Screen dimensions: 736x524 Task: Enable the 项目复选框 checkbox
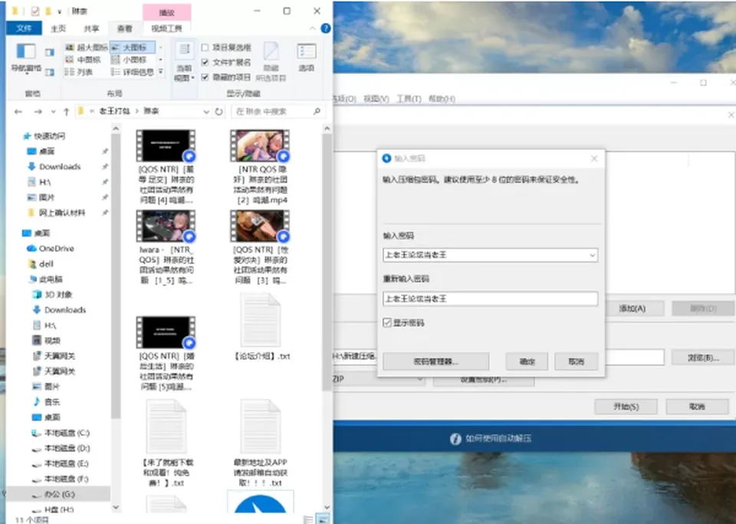point(205,48)
